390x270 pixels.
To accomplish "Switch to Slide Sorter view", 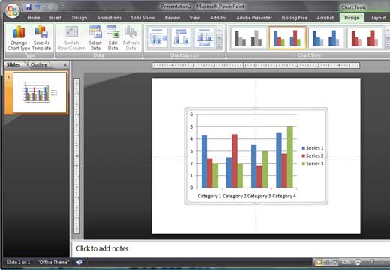I will tap(327, 263).
